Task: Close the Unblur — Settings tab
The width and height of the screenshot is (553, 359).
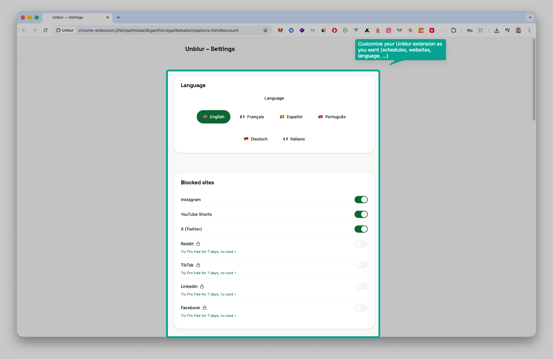Action: [x=107, y=18]
